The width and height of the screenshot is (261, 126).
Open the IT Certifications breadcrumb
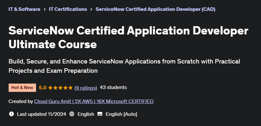point(68,9)
